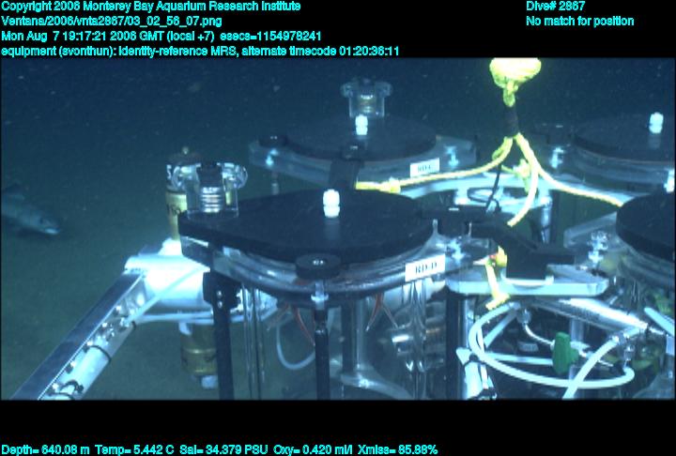Viewport: 676px width, 456px height.
Task: Click the 'Temp= 5.442 C' reading
Action: [x=134, y=450]
